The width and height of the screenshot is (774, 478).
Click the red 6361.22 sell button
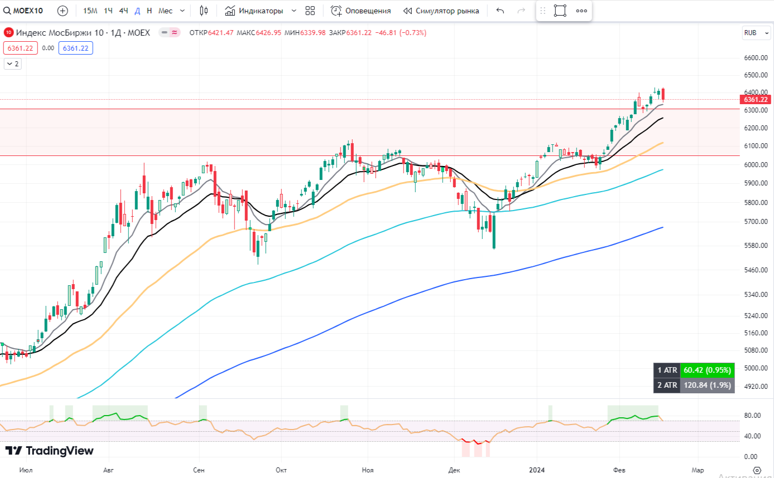coord(21,48)
